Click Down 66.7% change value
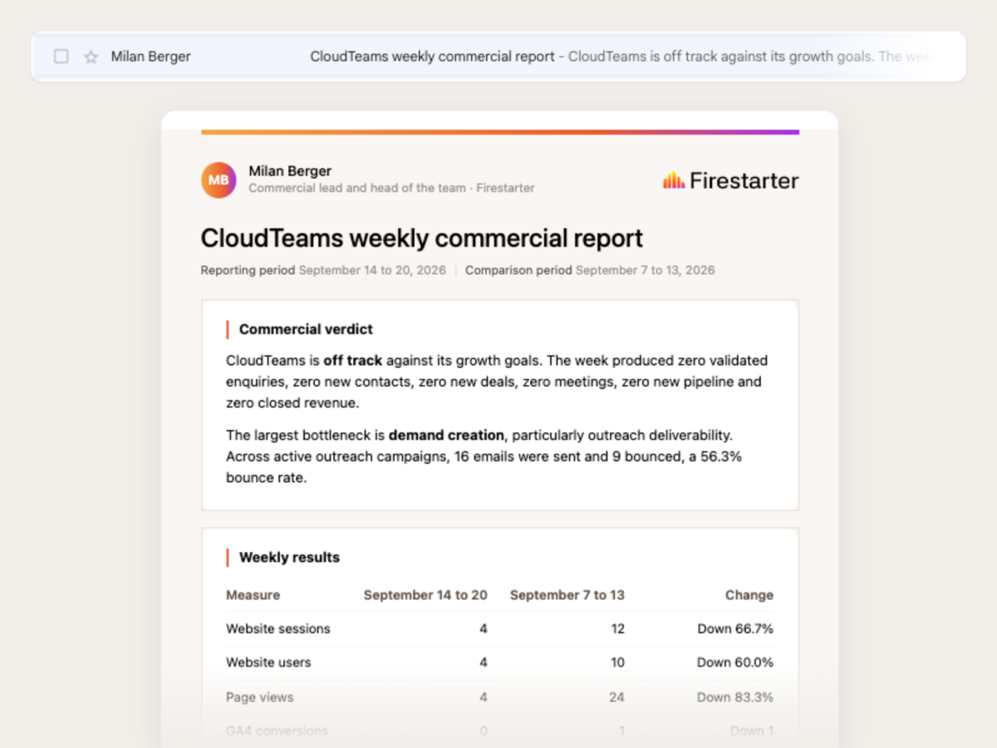 tap(735, 629)
